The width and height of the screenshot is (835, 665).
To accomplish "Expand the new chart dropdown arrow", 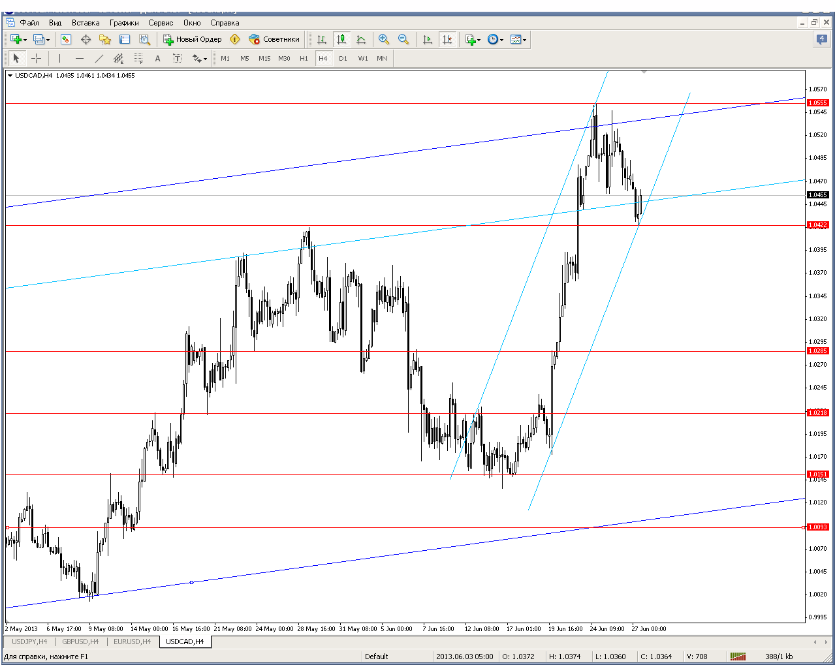I will click(25, 40).
